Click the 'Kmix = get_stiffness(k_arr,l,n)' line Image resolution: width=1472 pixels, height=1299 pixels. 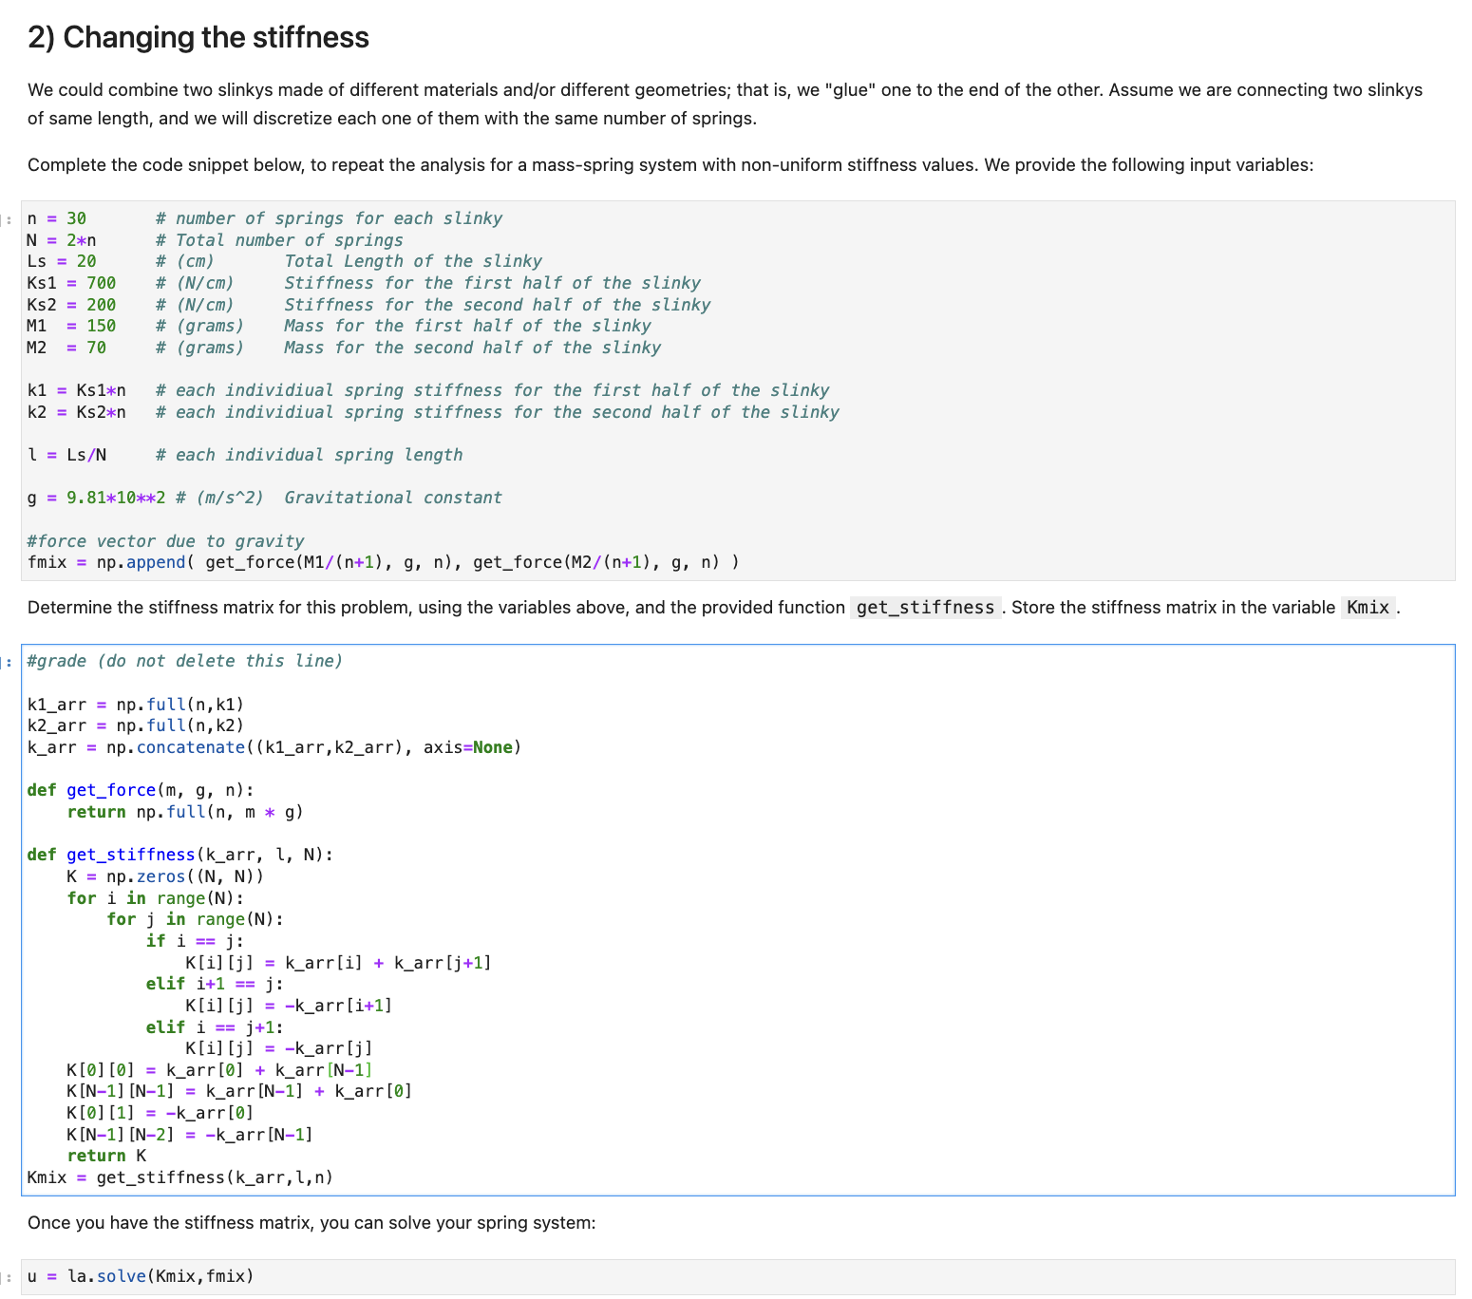coord(179,1177)
